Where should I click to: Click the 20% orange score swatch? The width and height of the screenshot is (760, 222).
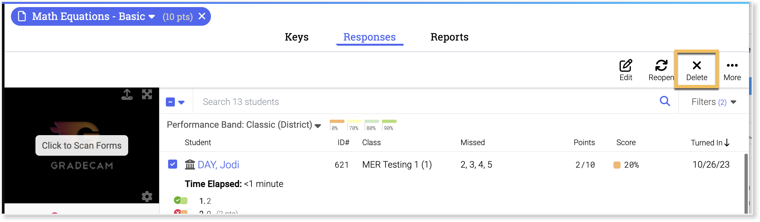[x=617, y=165]
